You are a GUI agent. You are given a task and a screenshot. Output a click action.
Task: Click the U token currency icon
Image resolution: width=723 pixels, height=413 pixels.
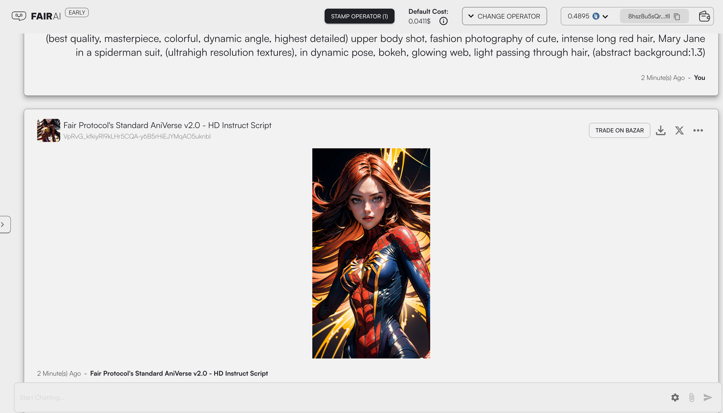click(596, 16)
